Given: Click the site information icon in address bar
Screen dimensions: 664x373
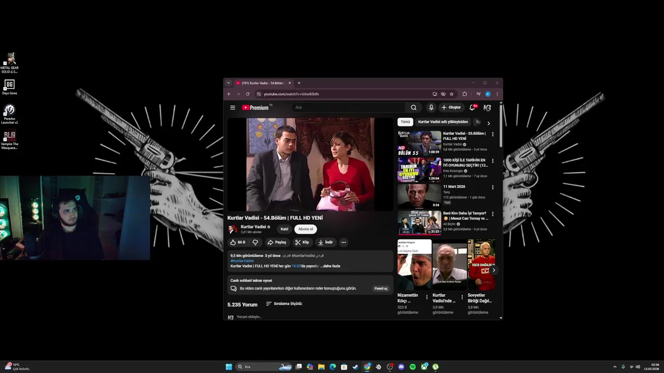Looking at the screenshot, I should pos(258,94).
